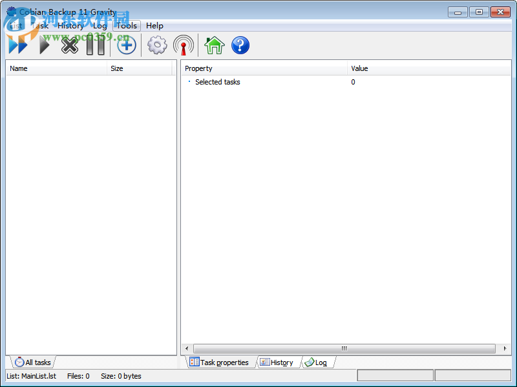Click the Property column header
Image resolution: width=517 pixels, height=387 pixels.
tap(264, 68)
